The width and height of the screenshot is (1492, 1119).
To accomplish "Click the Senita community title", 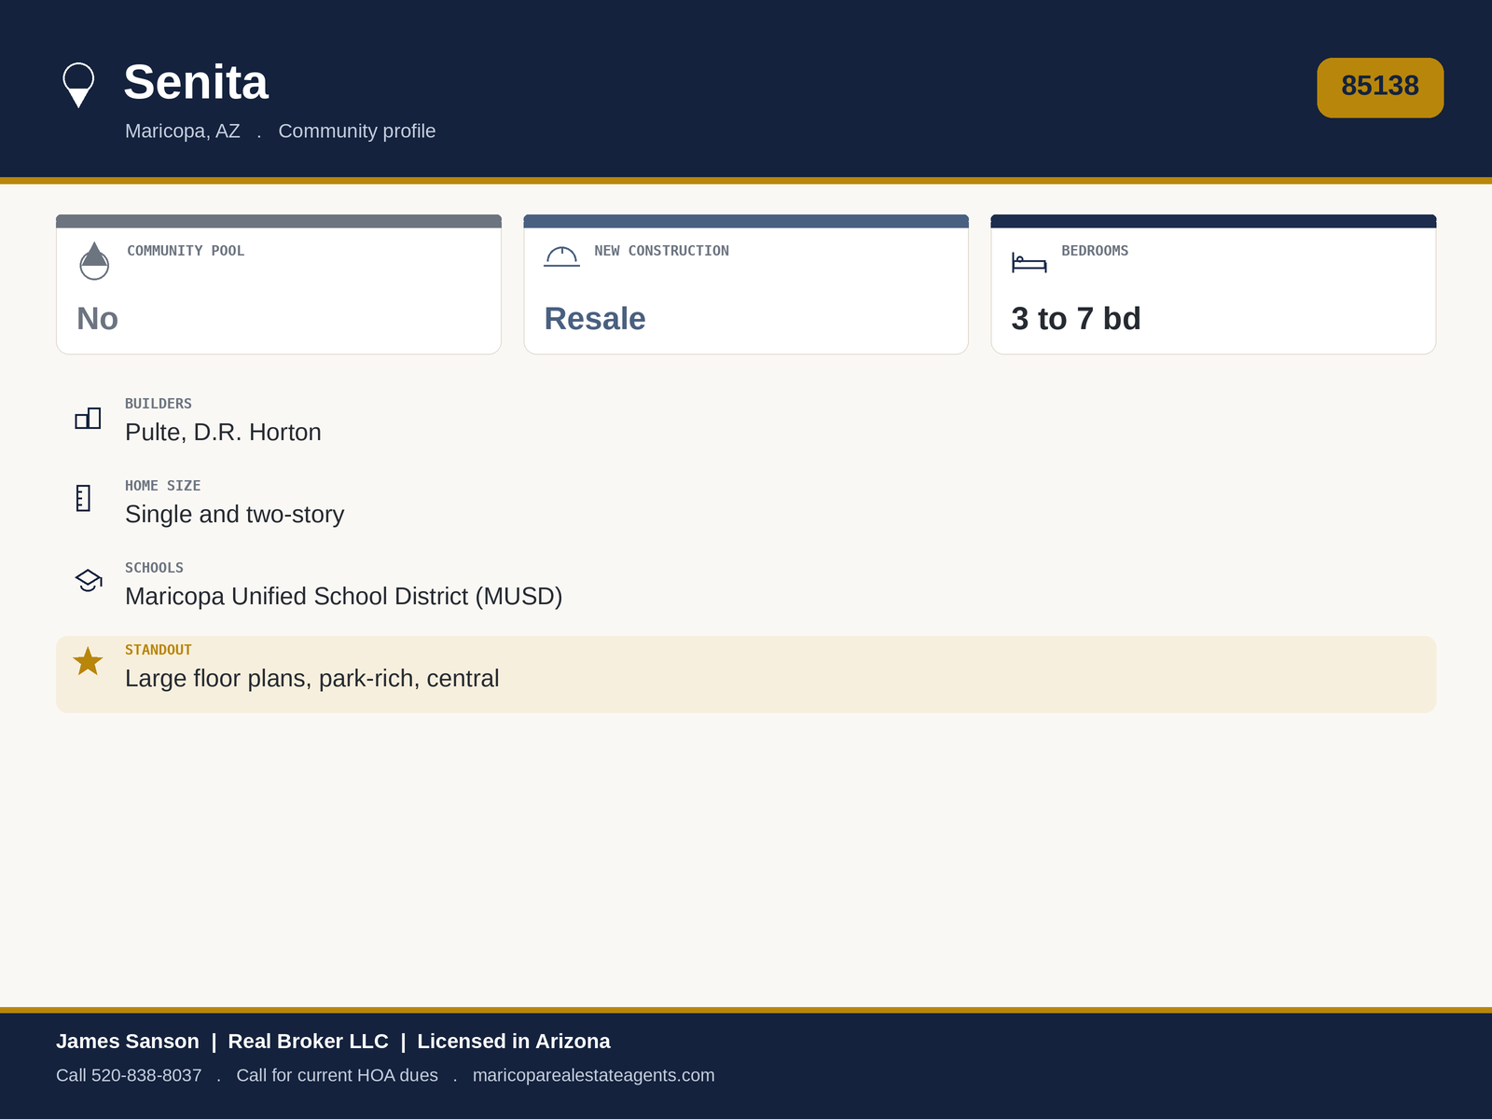I will click(196, 82).
